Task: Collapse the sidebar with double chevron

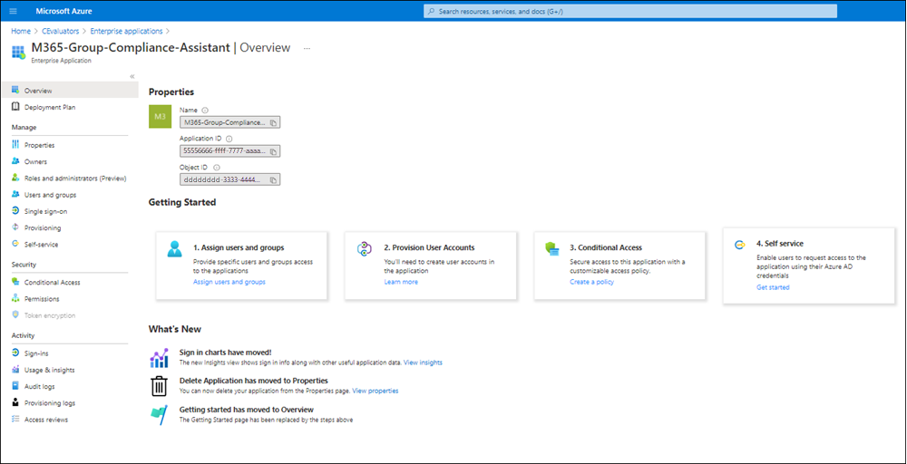Action: [x=132, y=76]
